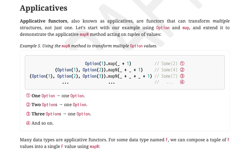Click the bold word "Three" in the callout list

point(38,114)
